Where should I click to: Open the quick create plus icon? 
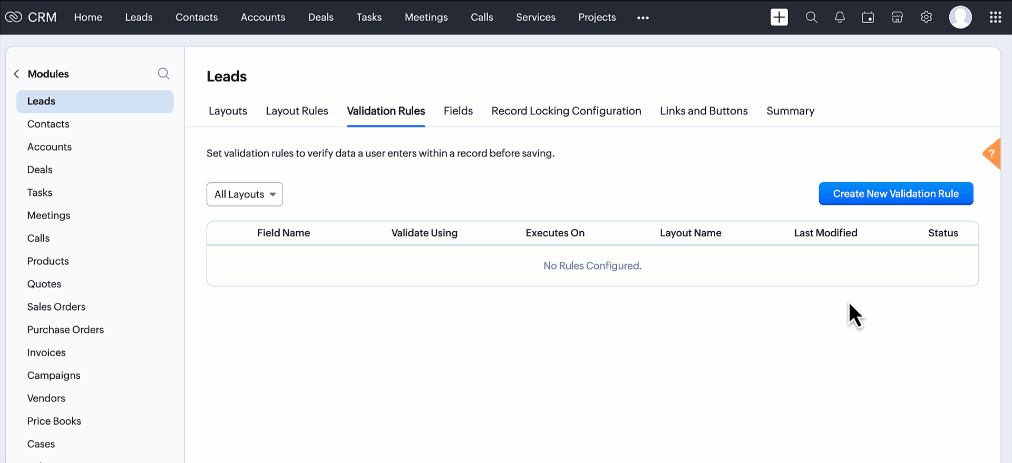pyautogui.click(x=779, y=17)
